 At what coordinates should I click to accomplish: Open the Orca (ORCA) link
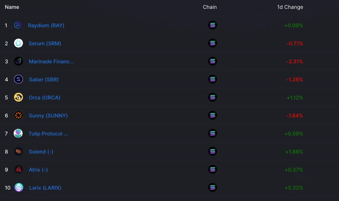pos(44,98)
